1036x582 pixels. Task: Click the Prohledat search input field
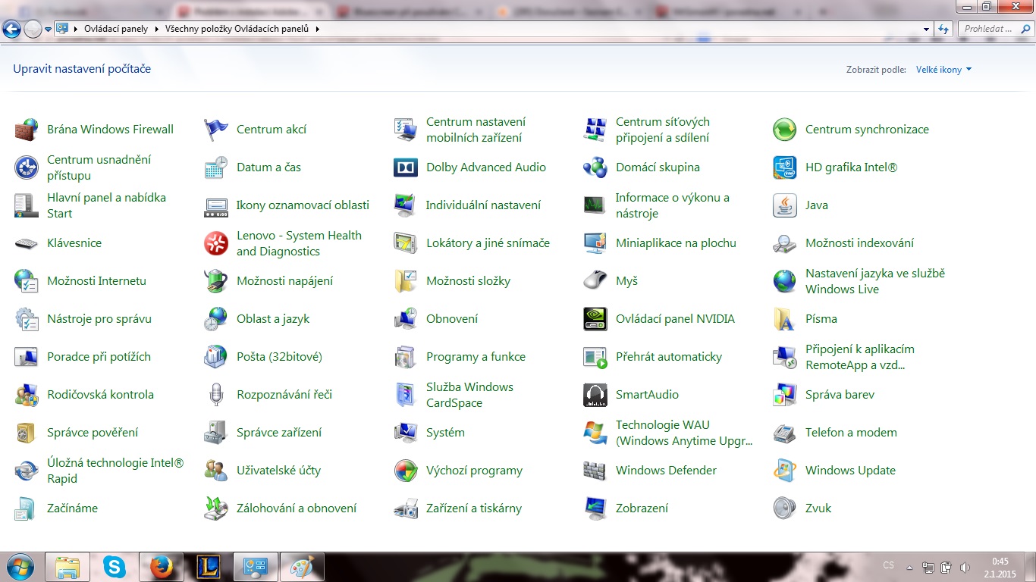click(988, 29)
